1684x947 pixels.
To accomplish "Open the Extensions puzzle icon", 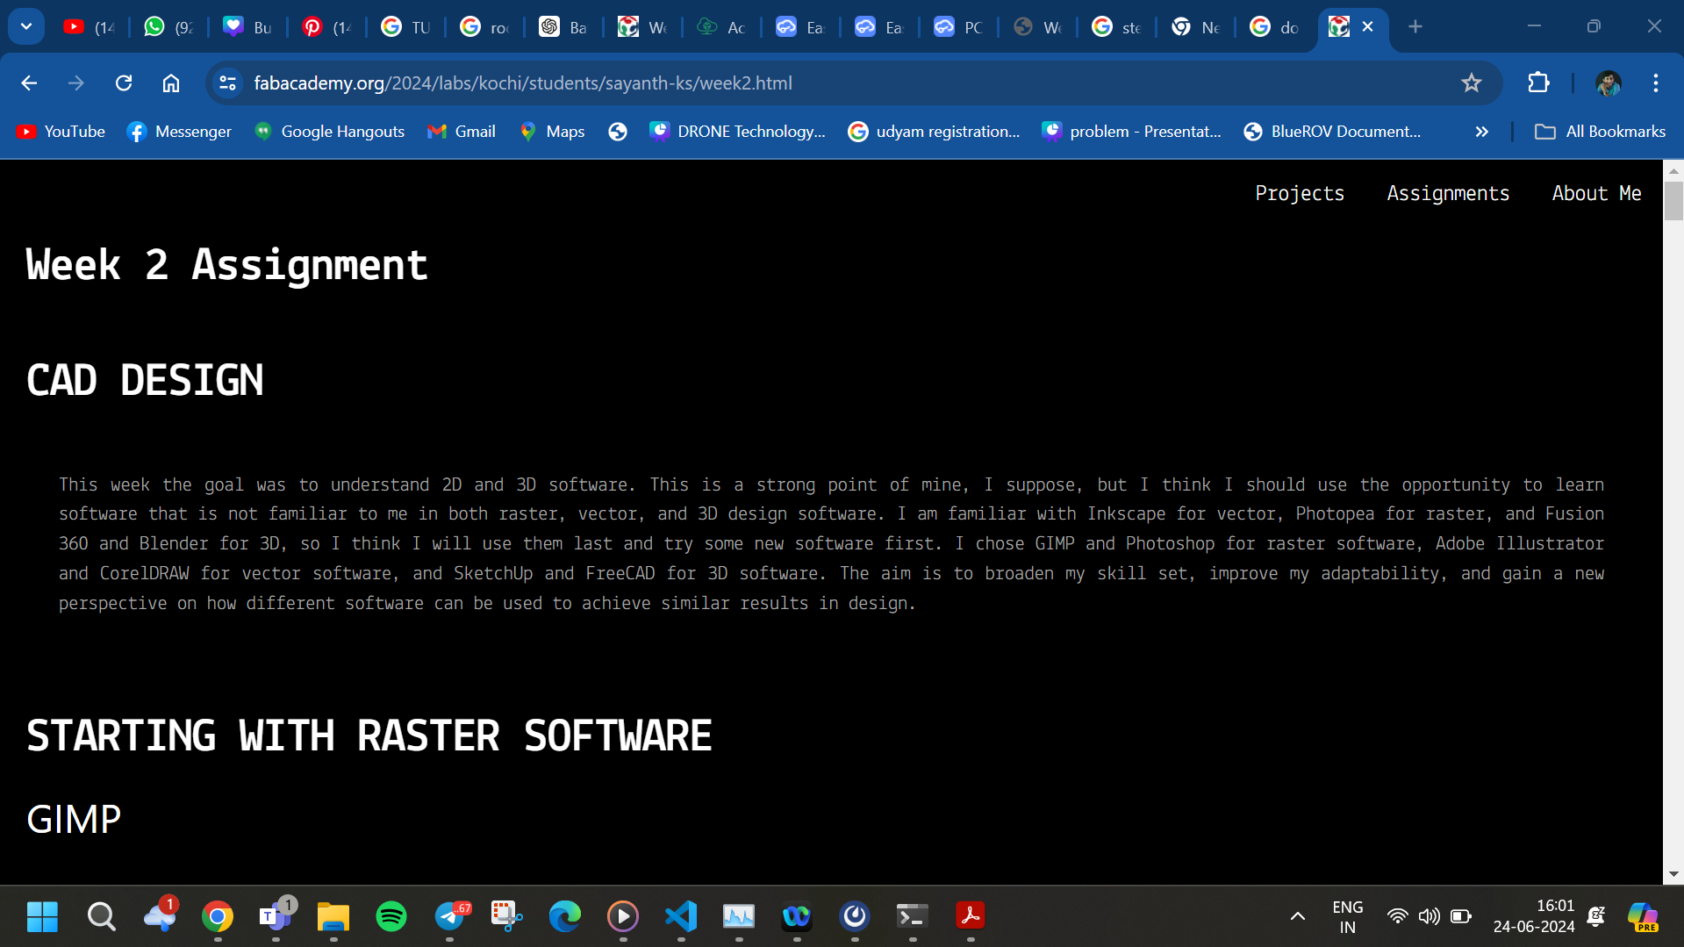I will coord(1538,83).
